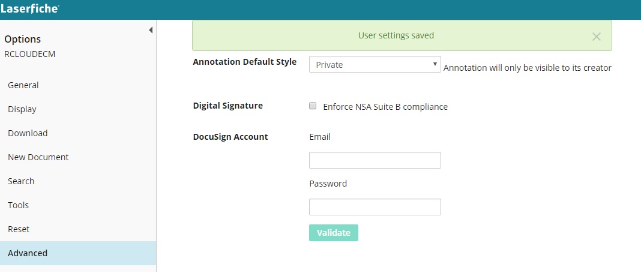Collapse the Options sidebar arrow
Viewport: 641px width, 276px height.
151,30
